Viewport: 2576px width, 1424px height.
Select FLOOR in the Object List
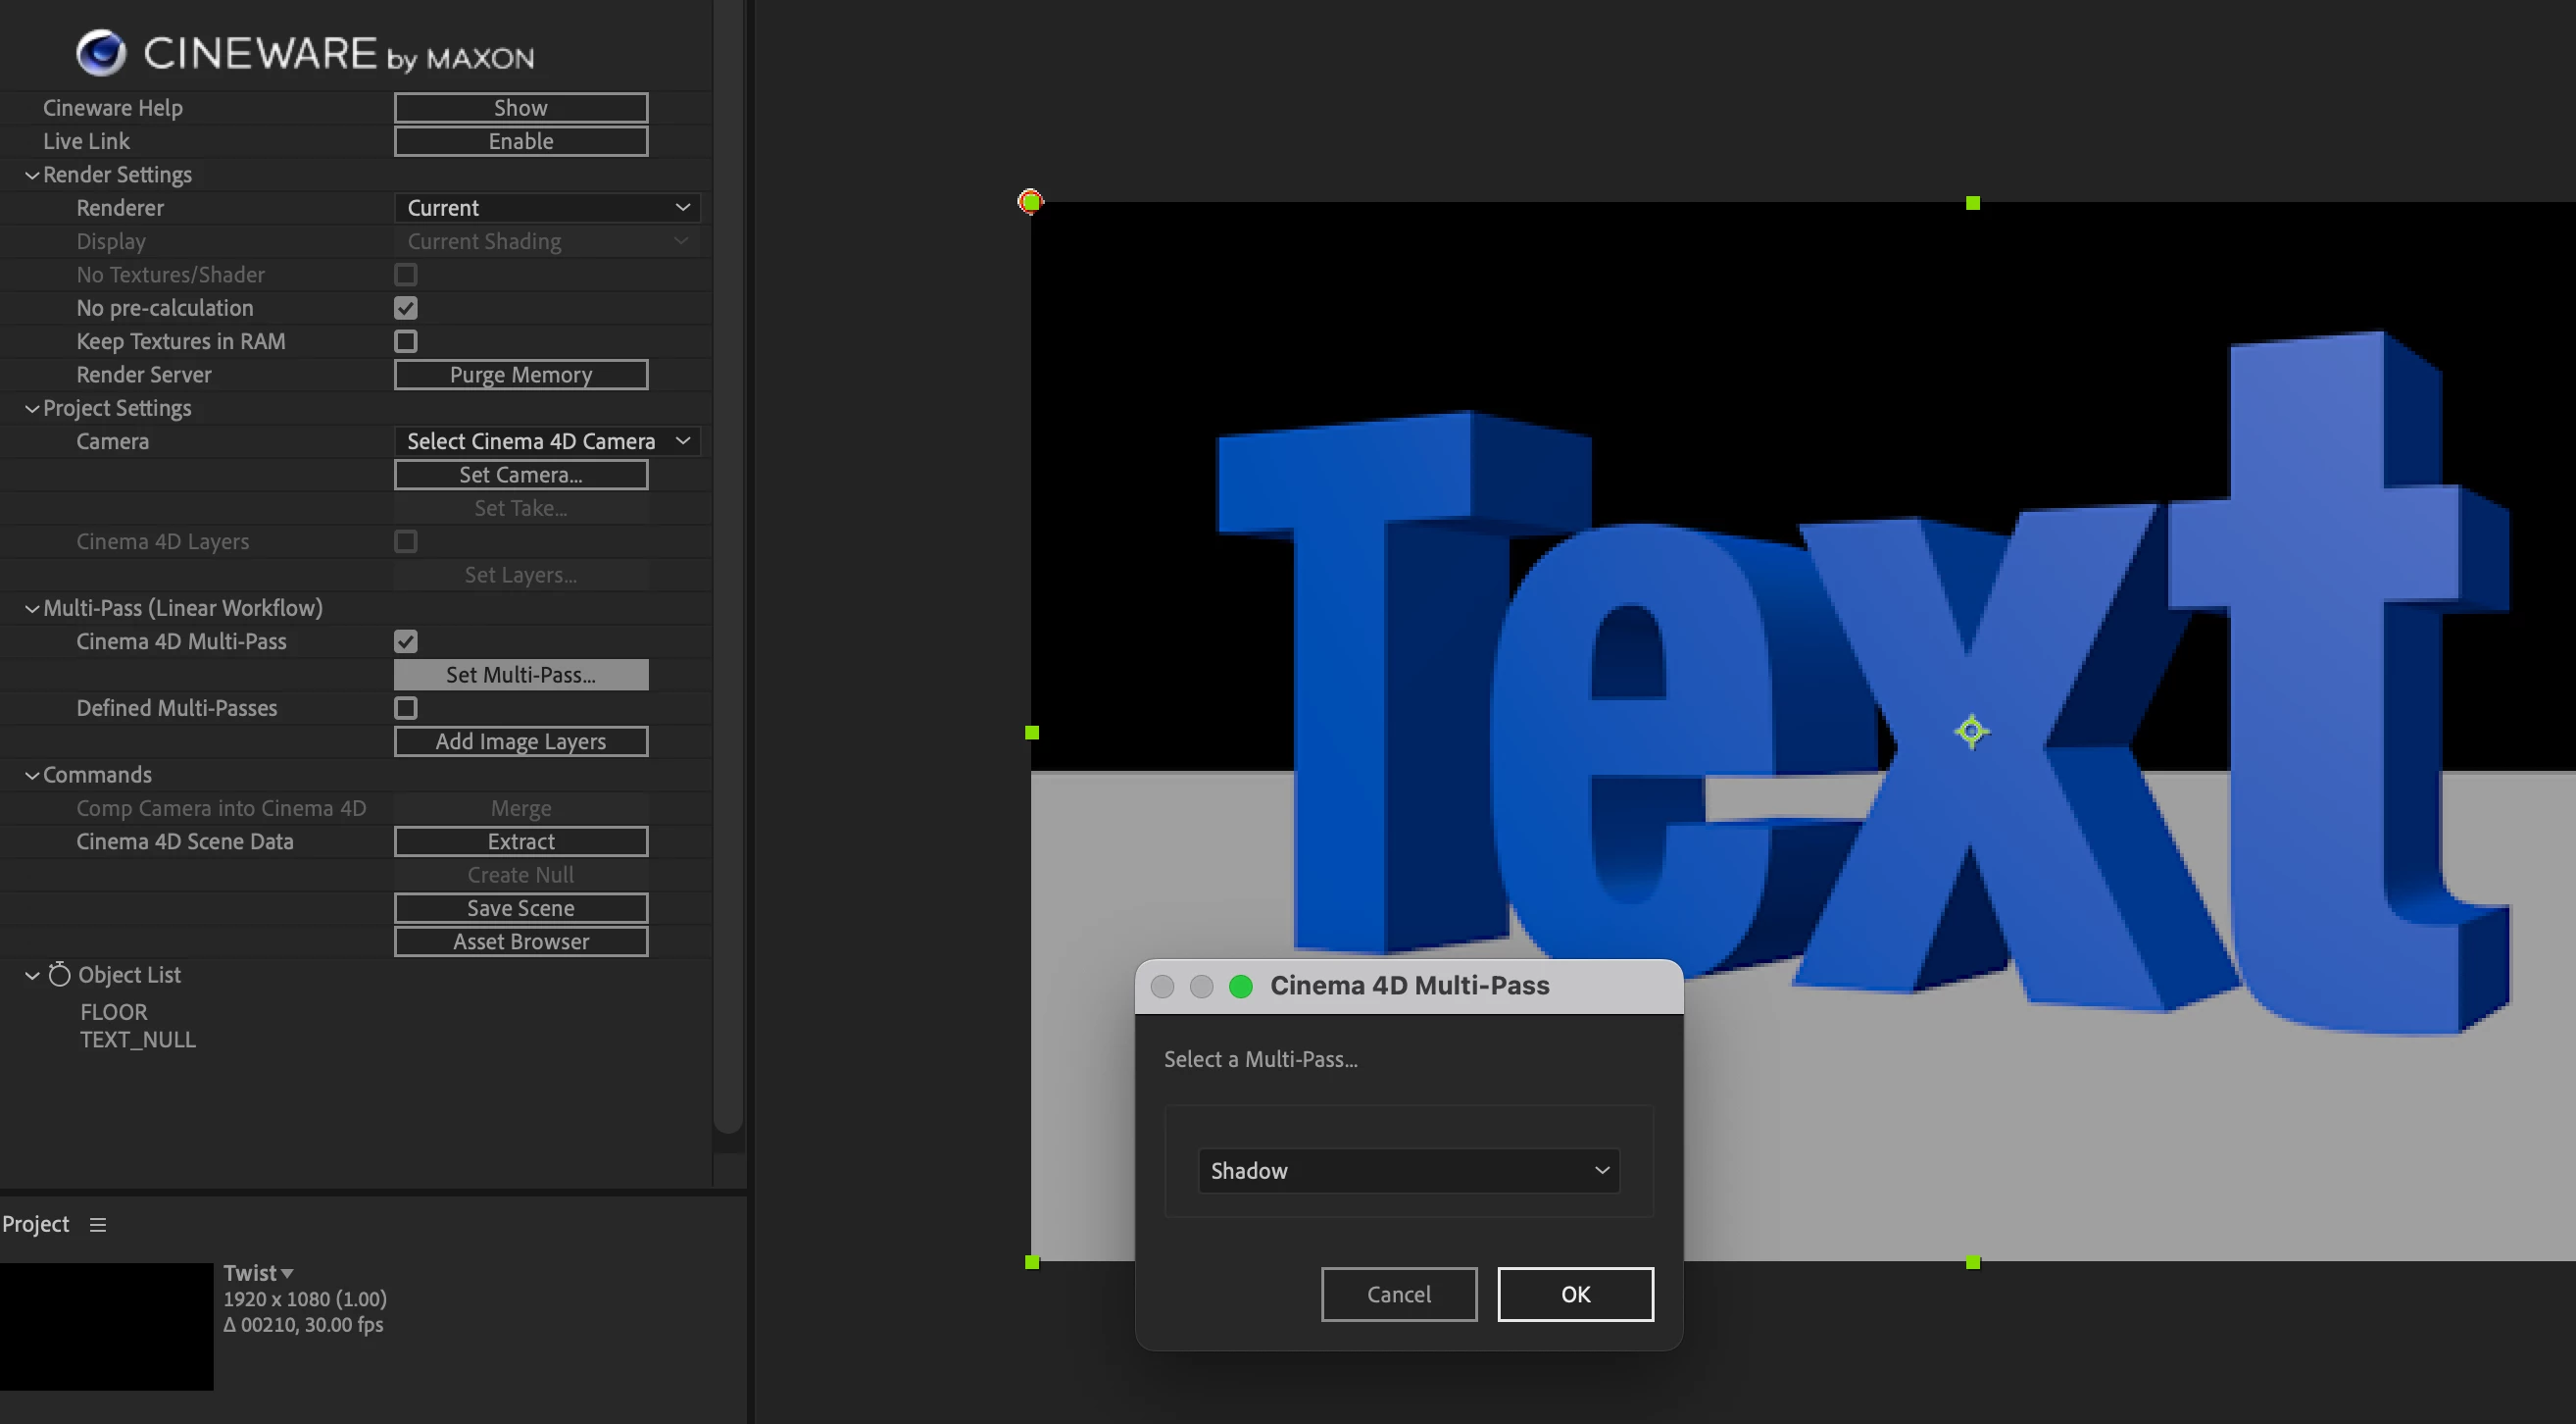pos(113,1012)
